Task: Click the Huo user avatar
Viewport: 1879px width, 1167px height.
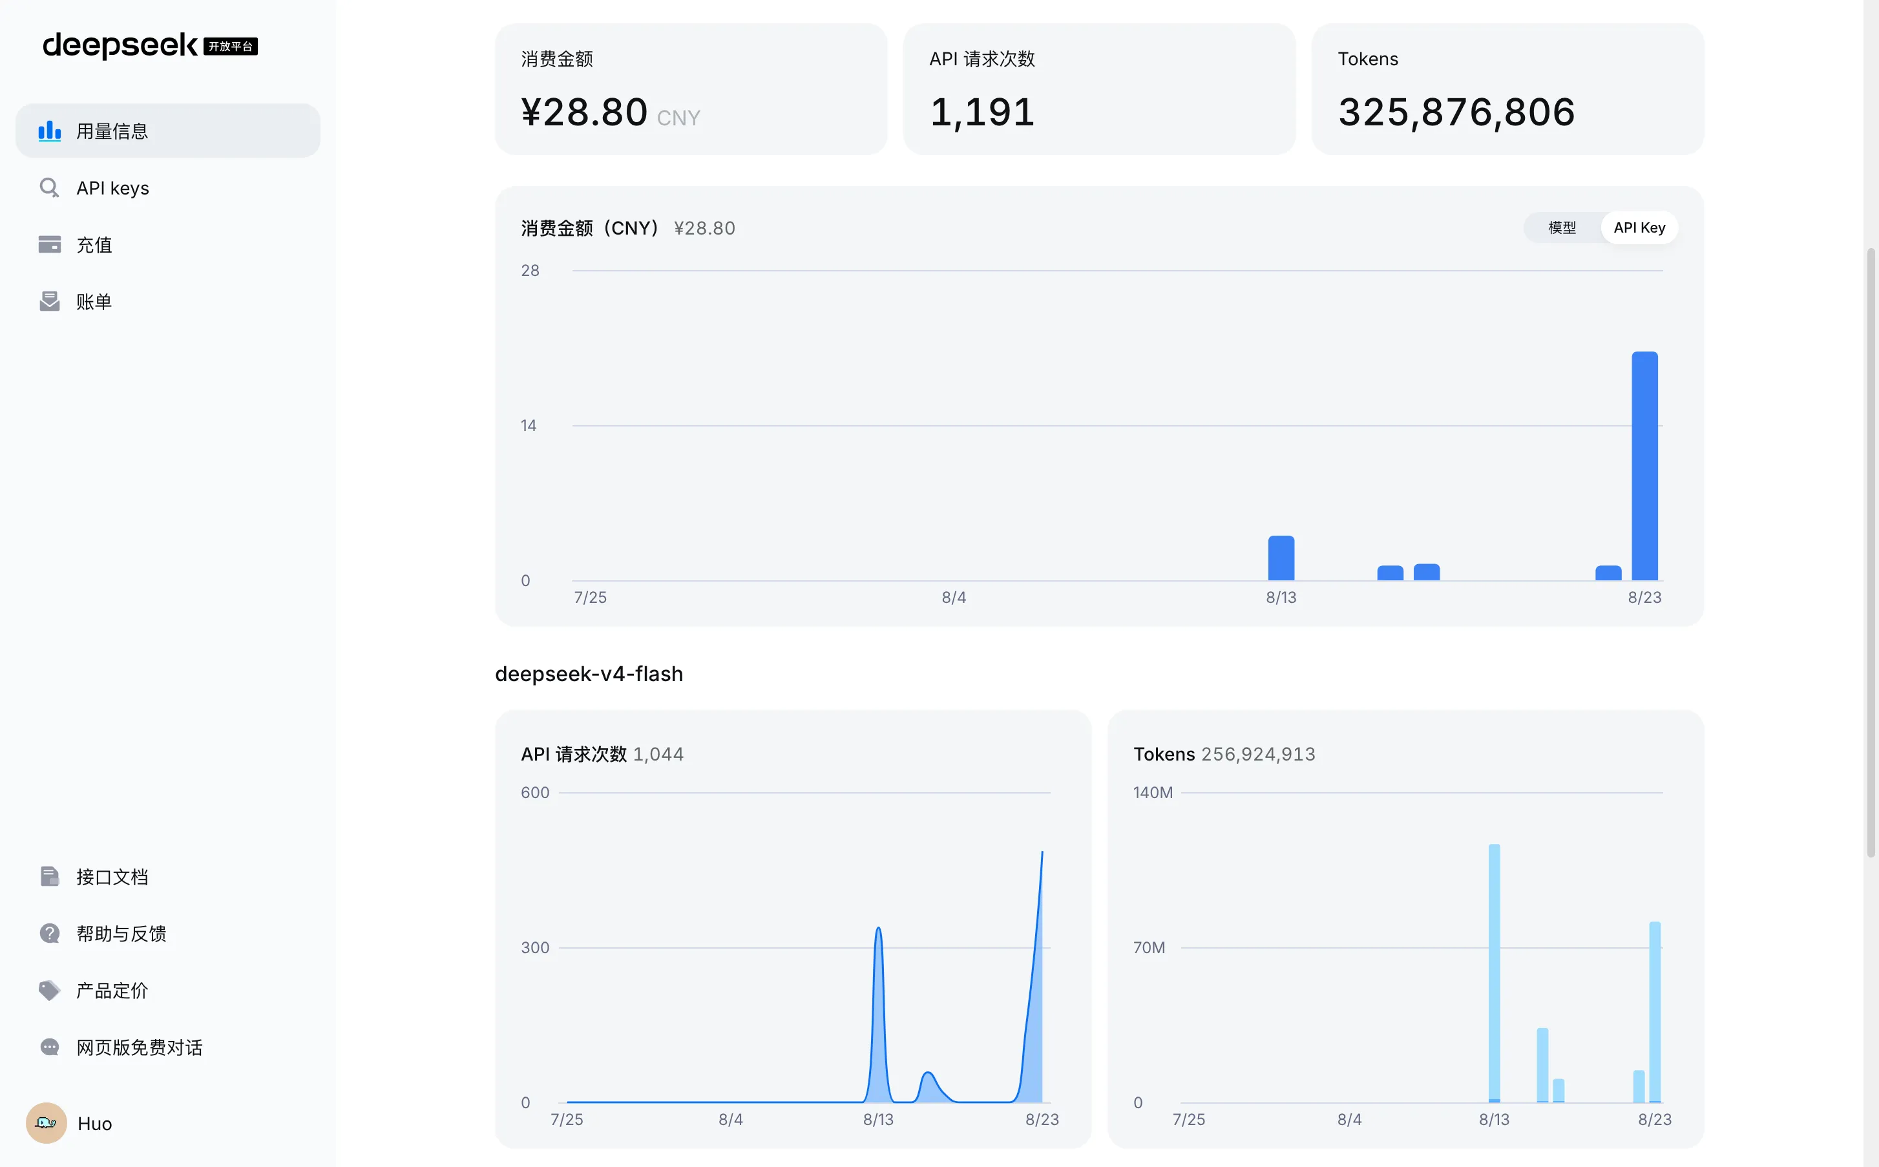Action: [x=47, y=1123]
